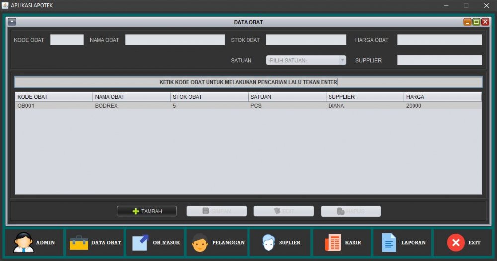Click the medicine code search field
This screenshot has height=261, width=497.
(x=248, y=82)
